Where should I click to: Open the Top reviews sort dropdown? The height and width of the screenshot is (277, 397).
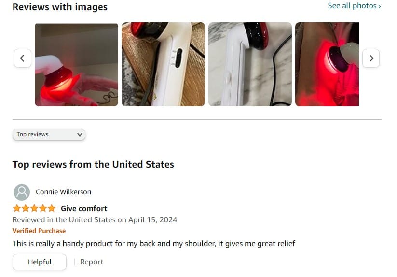click(x=49, y=134)
